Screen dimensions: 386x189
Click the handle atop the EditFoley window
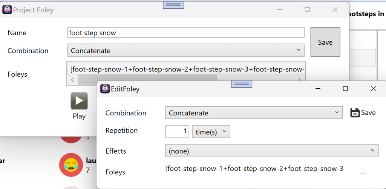pyautogui.click(x=241, y=83)
